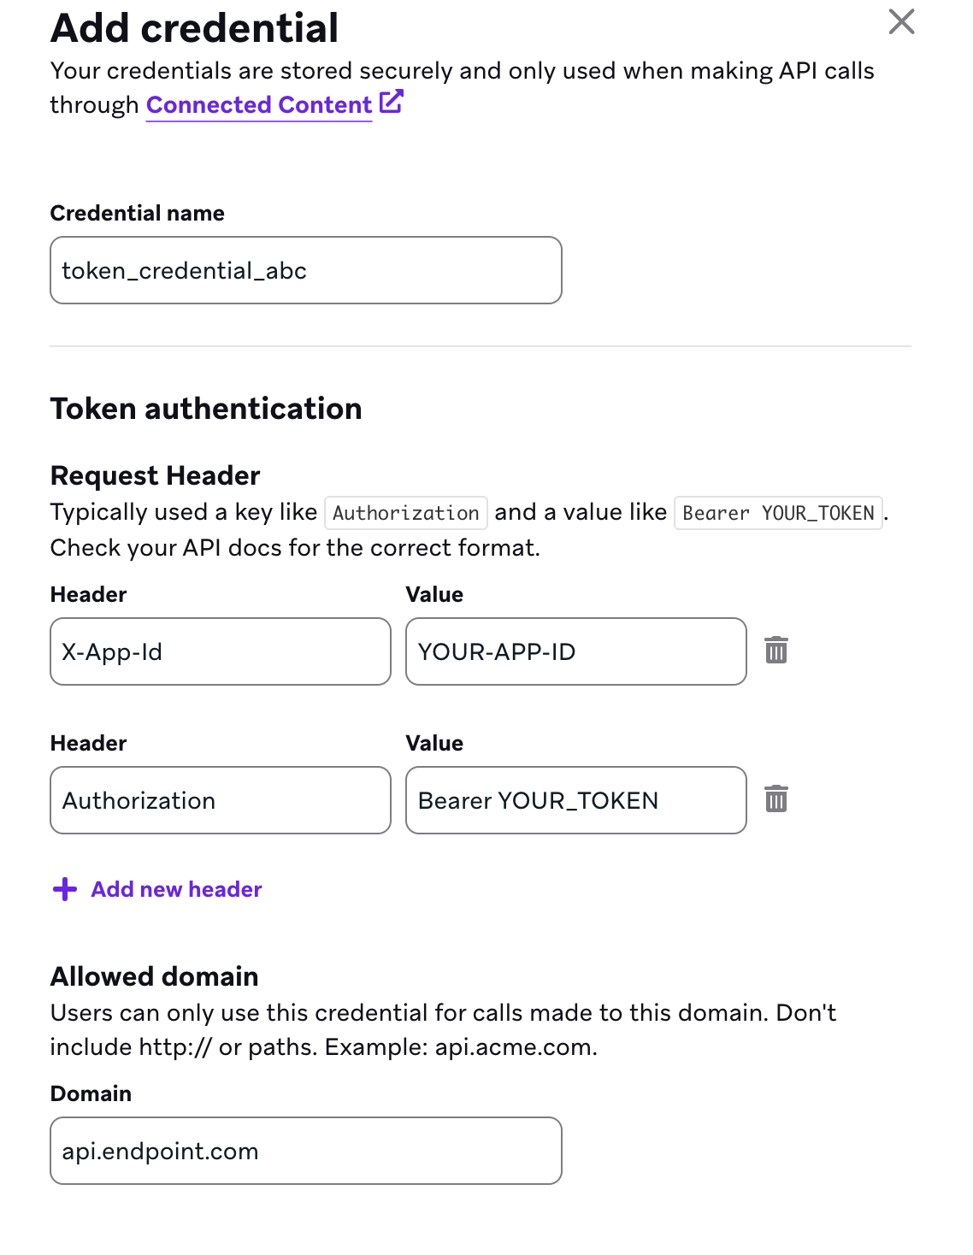The width and height of the screenshot is (973, 1255).
Task: Click the Value field showing YOUR-APP-ID
Action: 575,651
